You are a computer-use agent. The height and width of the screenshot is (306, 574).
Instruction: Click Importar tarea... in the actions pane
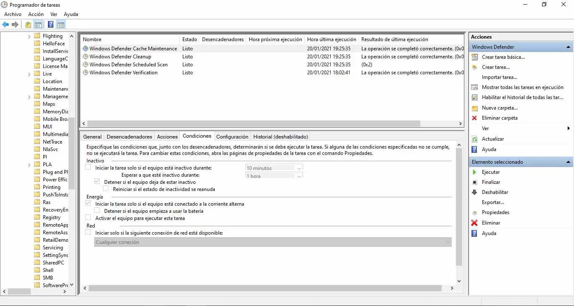tap(500, 77)
